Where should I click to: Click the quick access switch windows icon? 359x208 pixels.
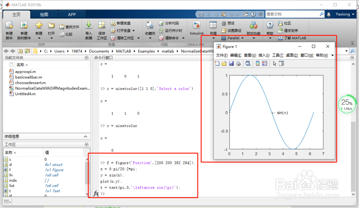[246, 14]
